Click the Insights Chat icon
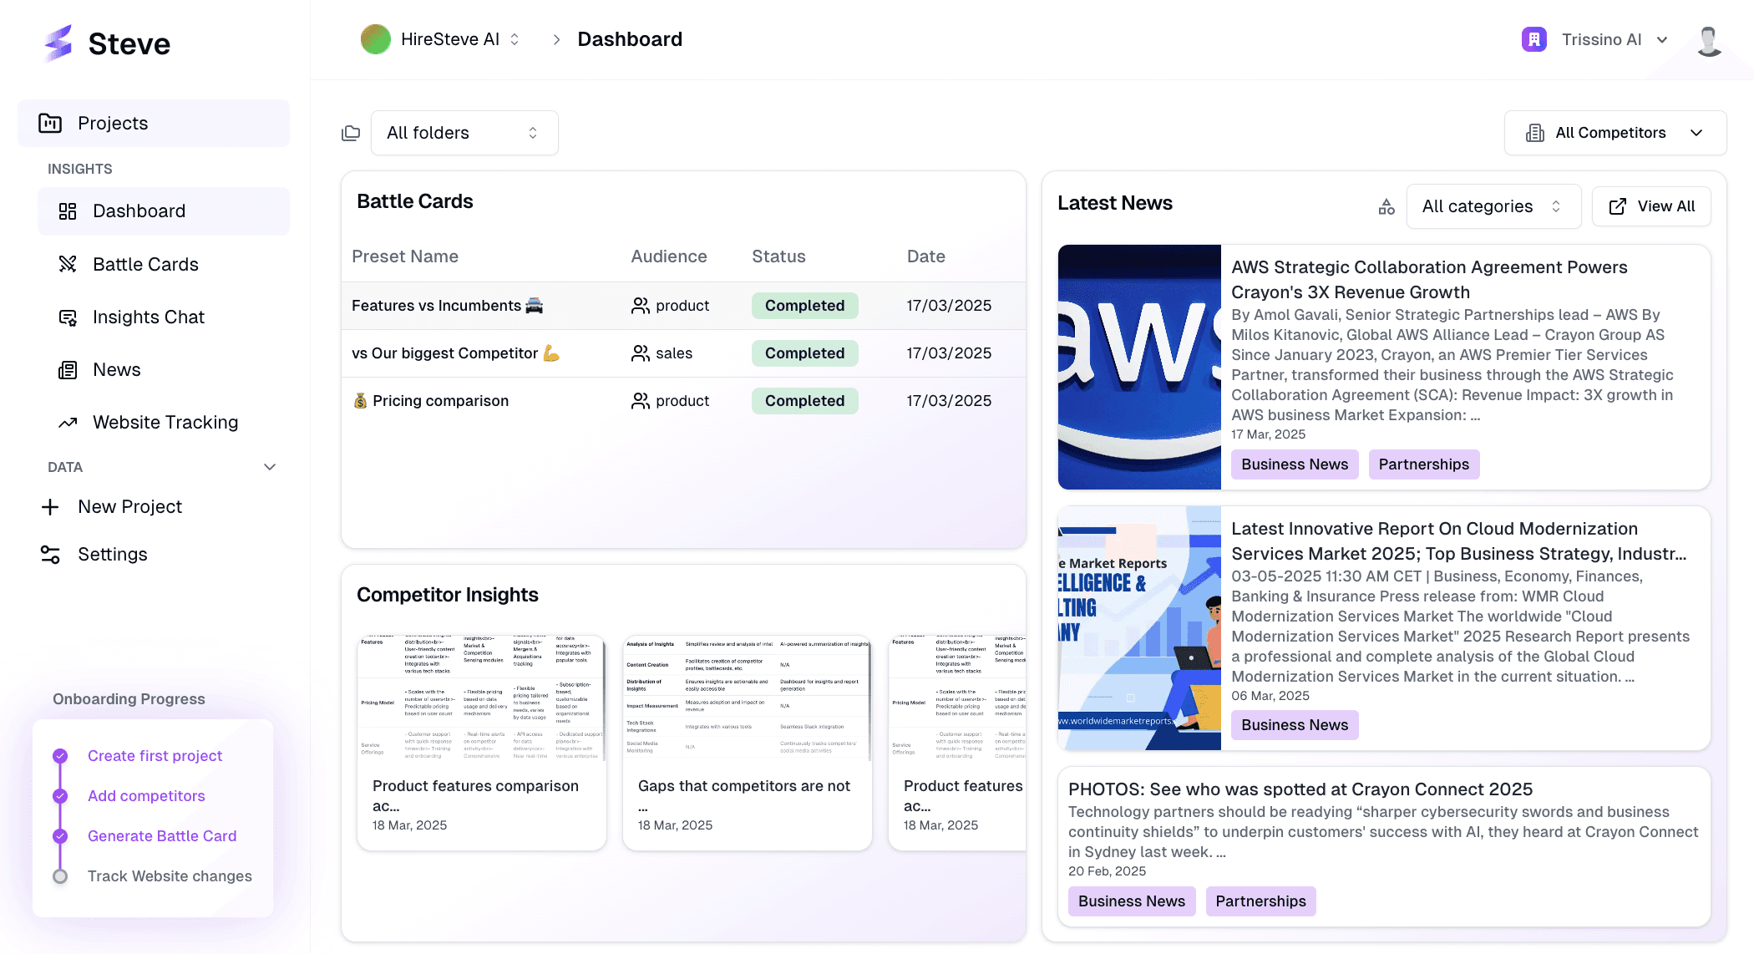Image resolution: width=1754 pixels, height=954 pixels. [67, 317]
